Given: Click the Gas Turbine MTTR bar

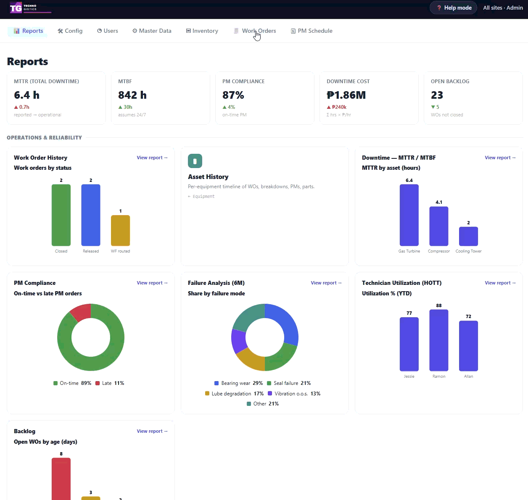Looking at the screenshot, I should [409, 215].
